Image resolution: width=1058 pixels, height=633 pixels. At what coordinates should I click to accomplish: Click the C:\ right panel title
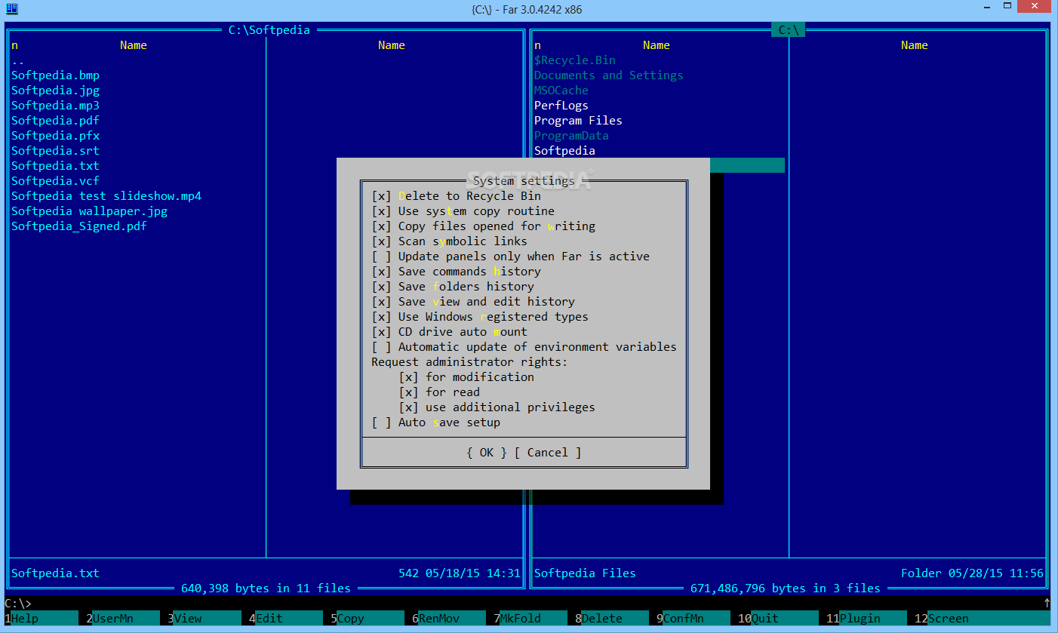(x=789, y=30)
